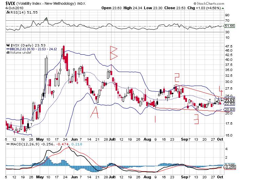Click the -0.256 MACD axis value tag
This screenshot has height=180, width=257.
230,167
